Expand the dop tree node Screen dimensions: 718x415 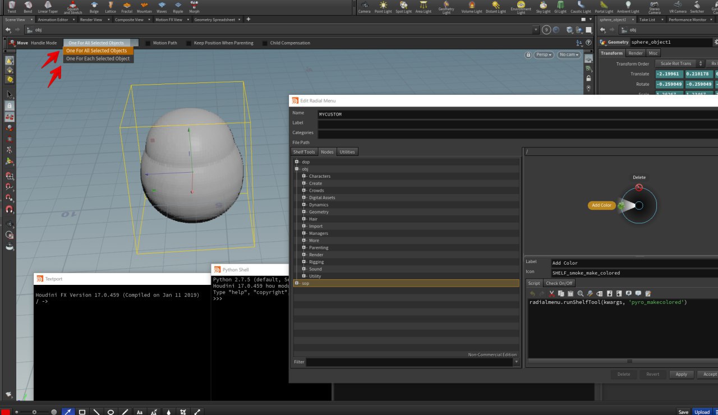click(x=297, y=162)
